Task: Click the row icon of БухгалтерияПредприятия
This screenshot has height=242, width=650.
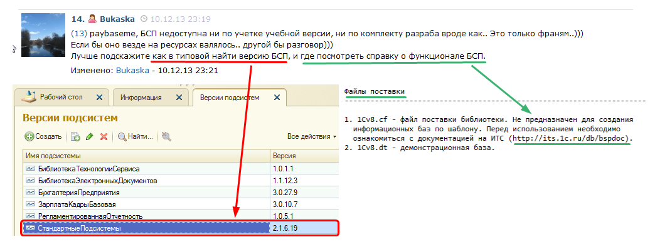Action: point(30,193)
